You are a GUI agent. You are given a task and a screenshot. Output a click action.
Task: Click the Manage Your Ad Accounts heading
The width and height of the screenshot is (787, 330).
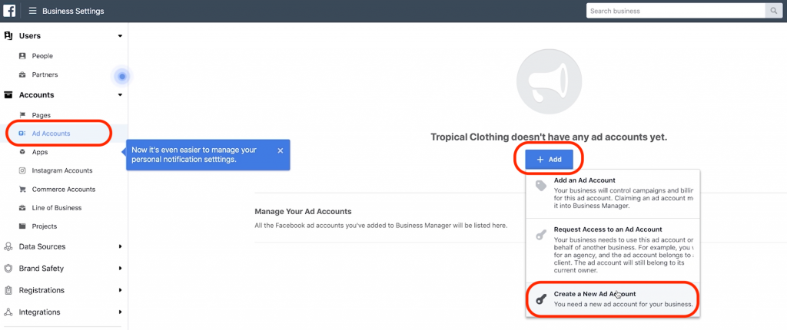coord(303,212)
